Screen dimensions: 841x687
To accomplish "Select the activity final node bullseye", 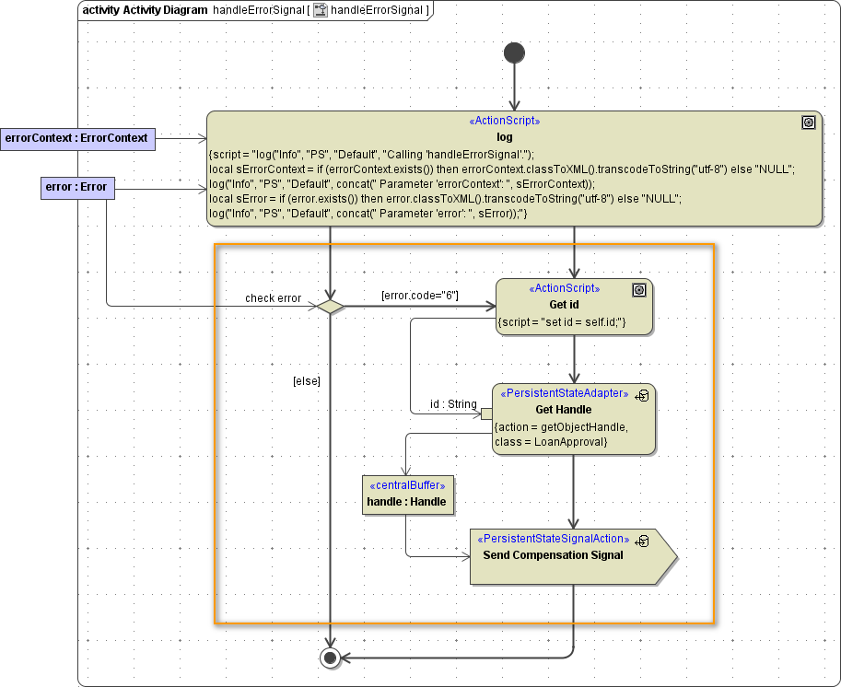I will [329, 657].
